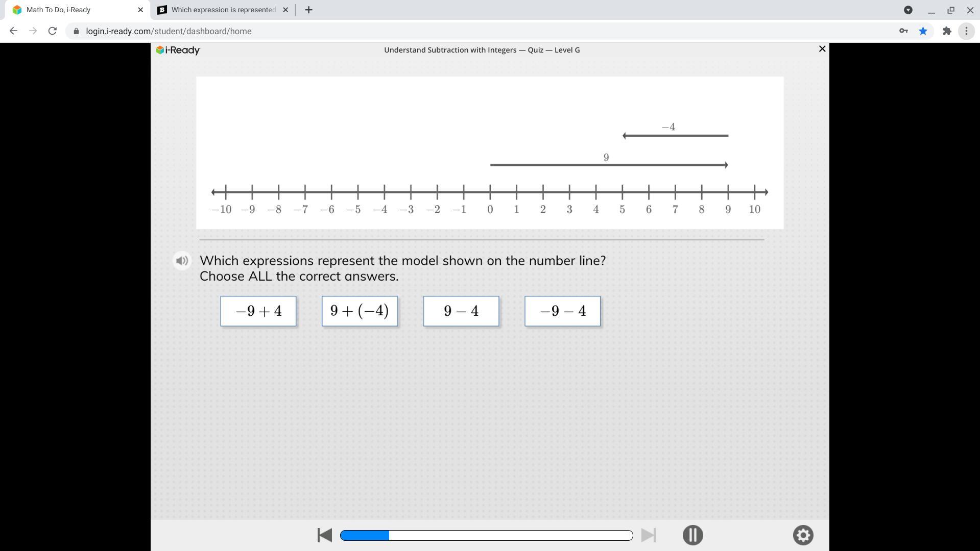
Task: Click the i-Ready logo
Action: tap(178, 50)
